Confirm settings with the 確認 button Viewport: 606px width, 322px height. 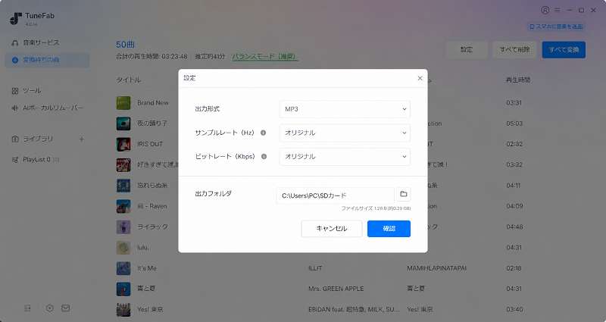pyautogui.click(x=389, y=229)
